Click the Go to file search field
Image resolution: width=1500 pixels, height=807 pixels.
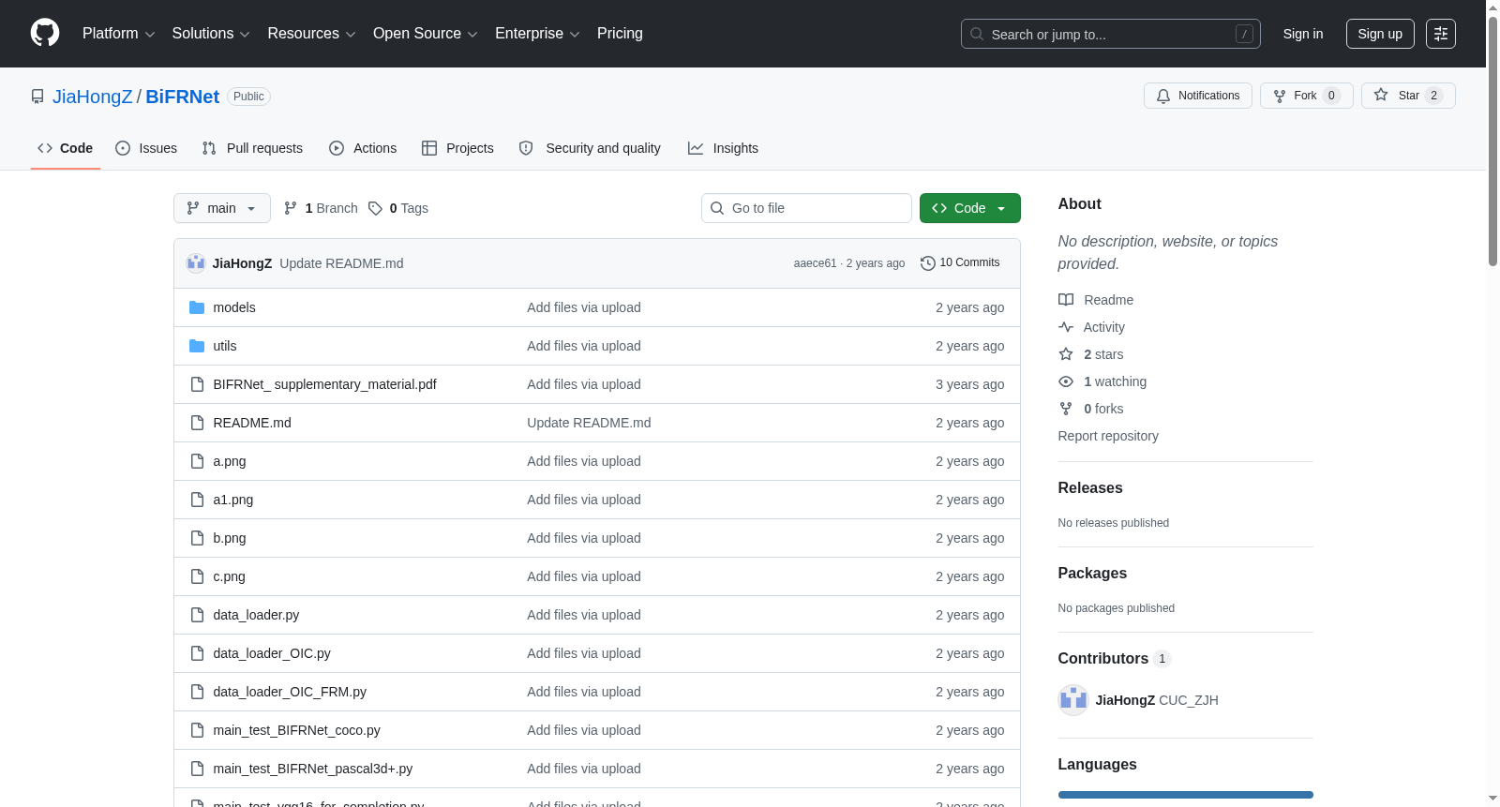click(x=806, y=208)
